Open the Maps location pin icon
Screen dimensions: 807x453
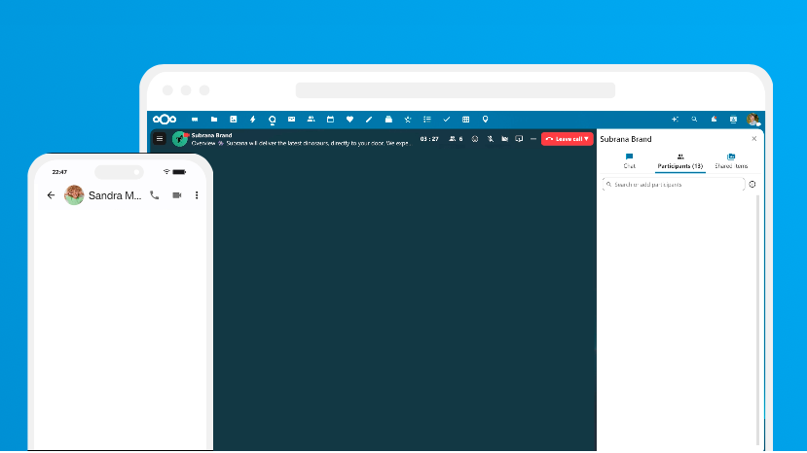[485, 119]
